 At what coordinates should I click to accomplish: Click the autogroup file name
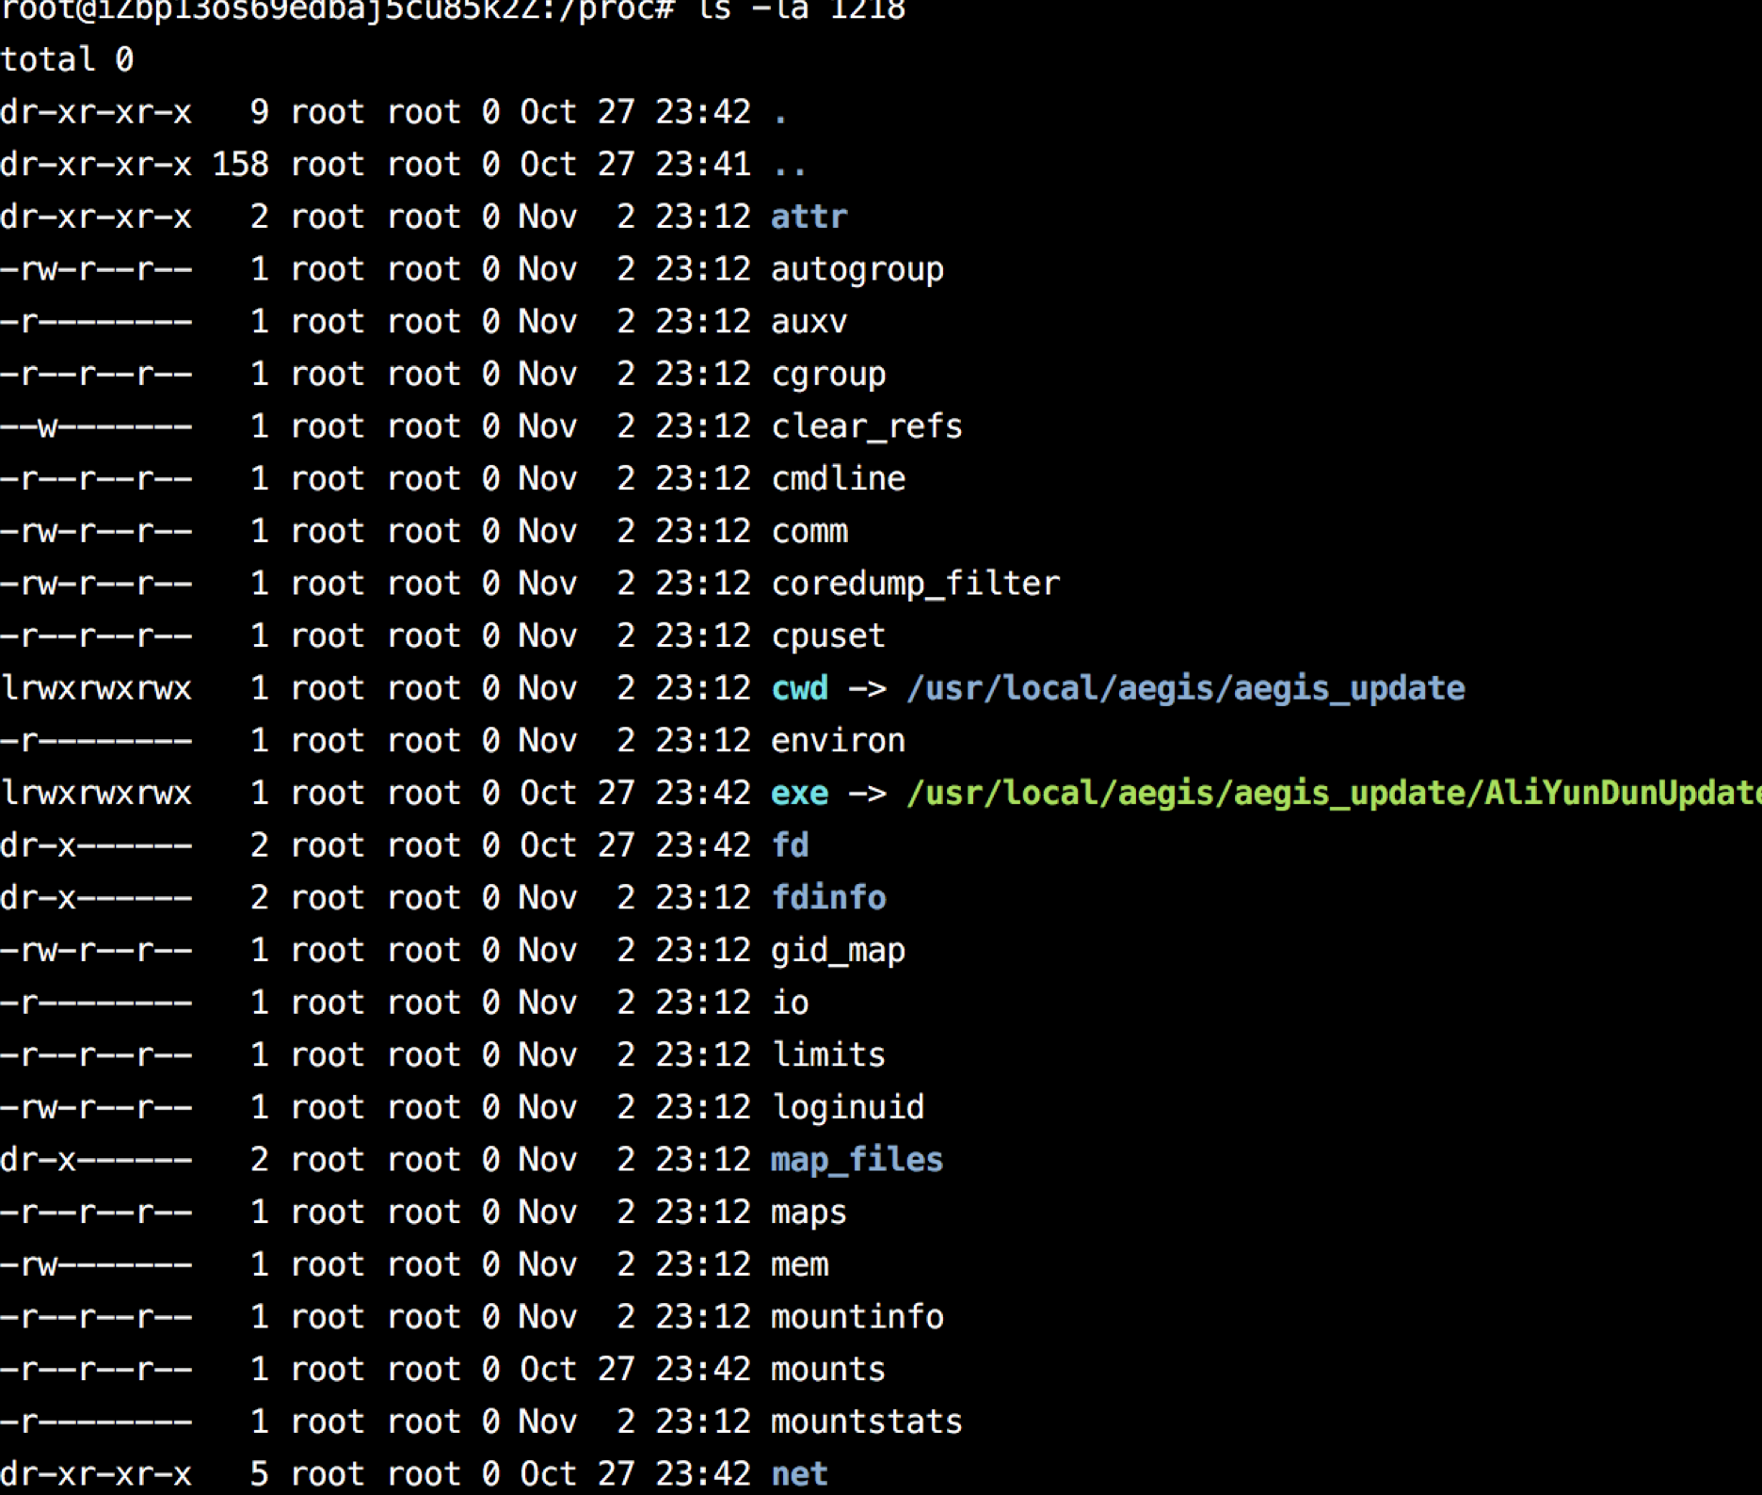pyautogui.click(x=857, y=270)
